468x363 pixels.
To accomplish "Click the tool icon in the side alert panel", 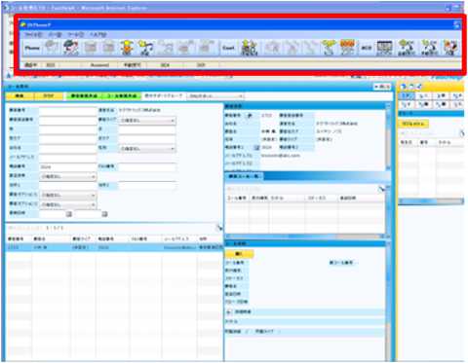I will click(462, 133).
